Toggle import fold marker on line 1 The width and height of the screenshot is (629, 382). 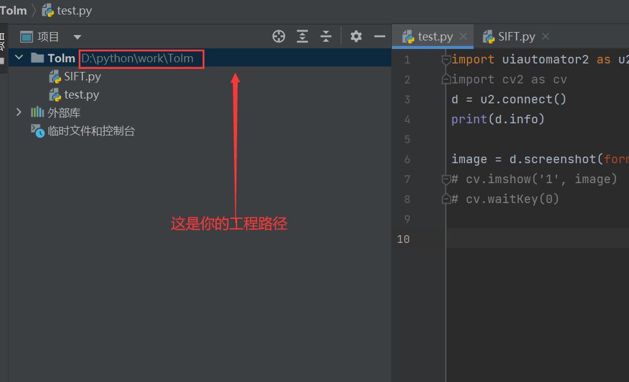[446, 60]
